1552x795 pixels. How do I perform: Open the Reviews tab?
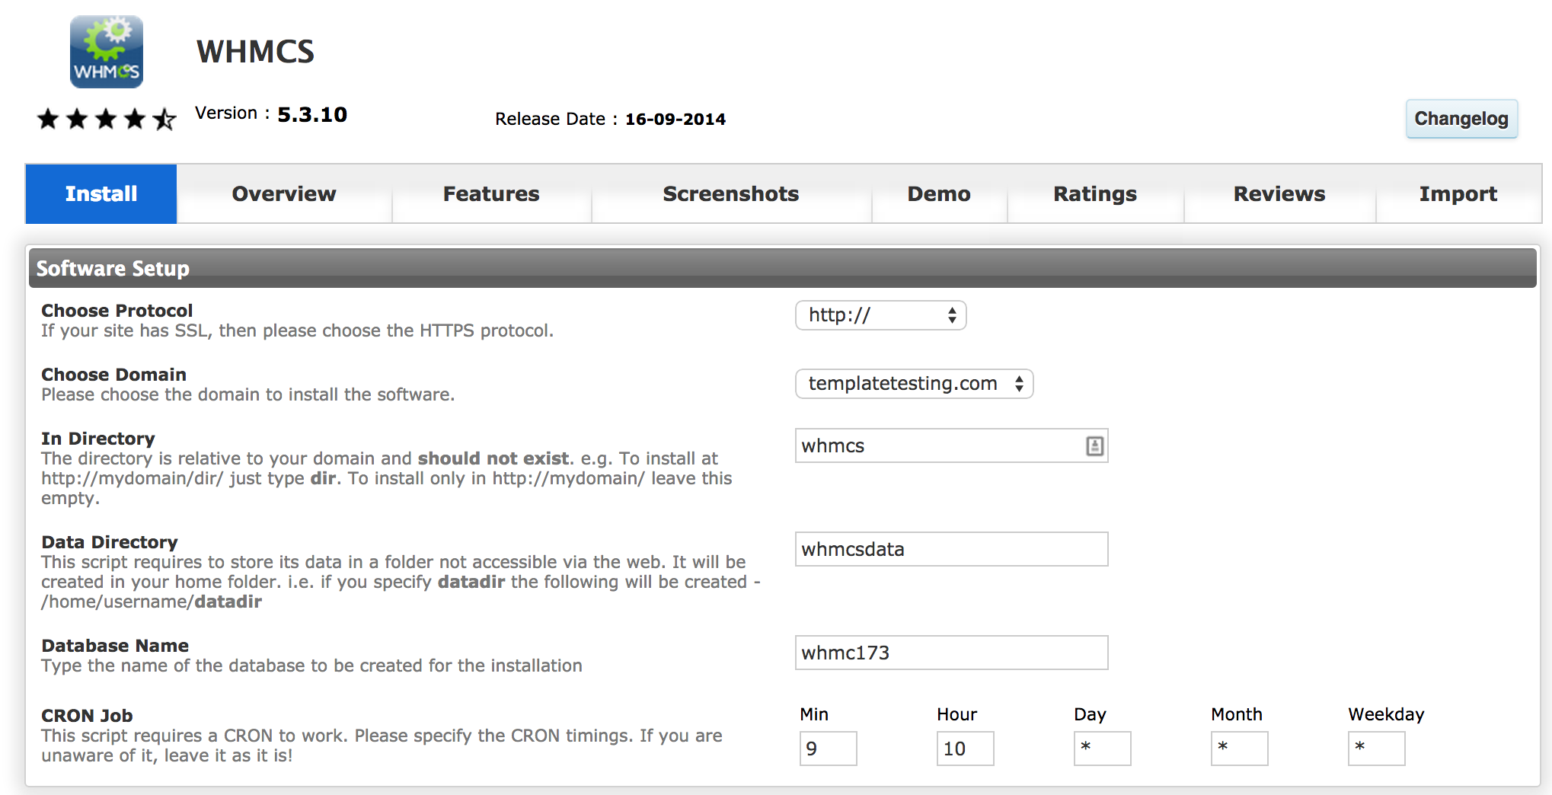1279,193
